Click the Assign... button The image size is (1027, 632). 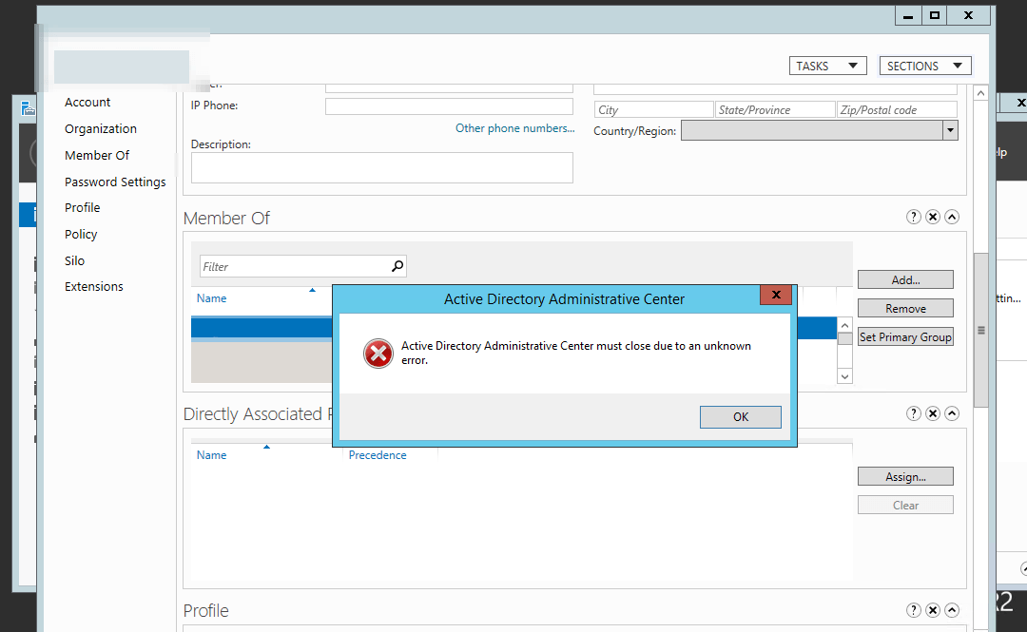pos(905,477)
